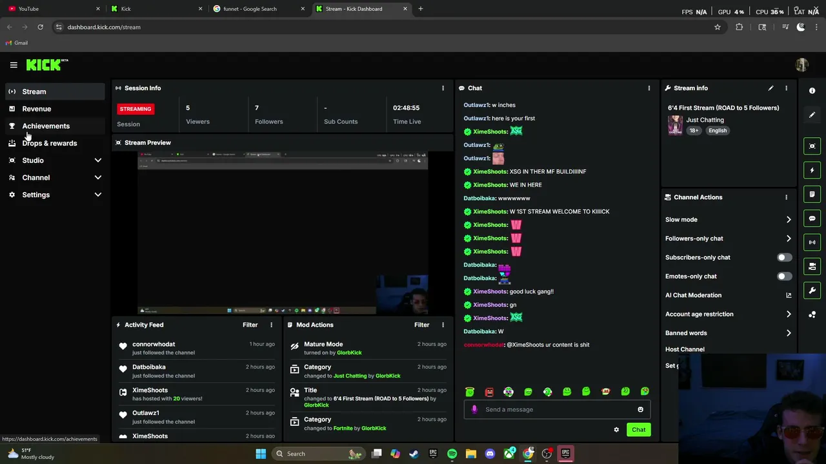
Task: Open the emoji picker in the message box
Action: coord(640,409)
